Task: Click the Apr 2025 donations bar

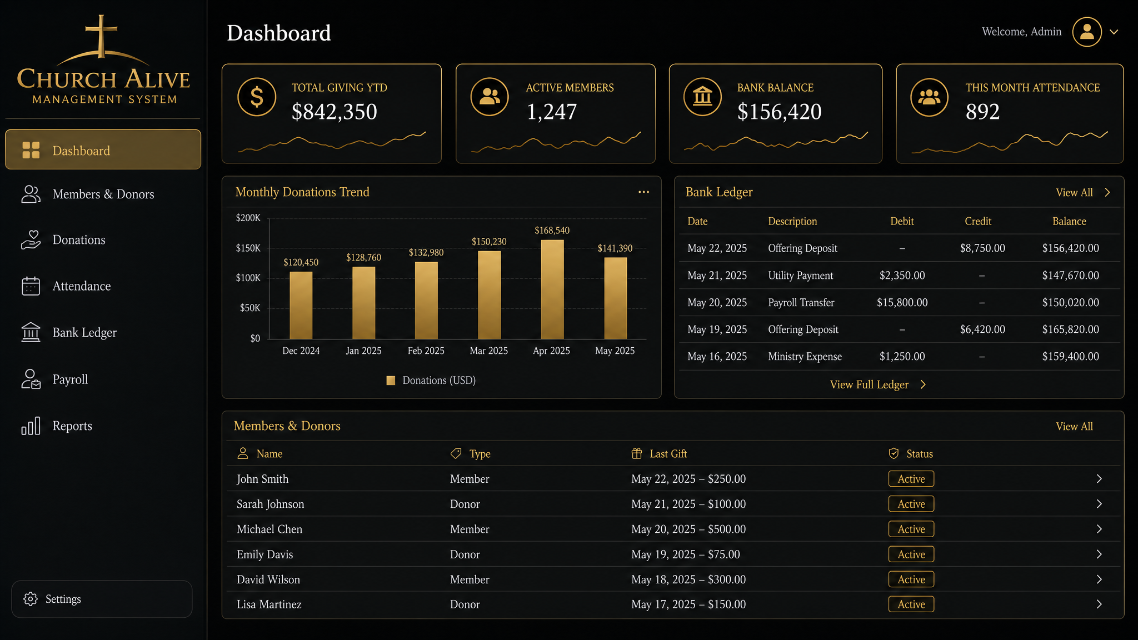Action: pyautogui.click(x=552, y=289)
